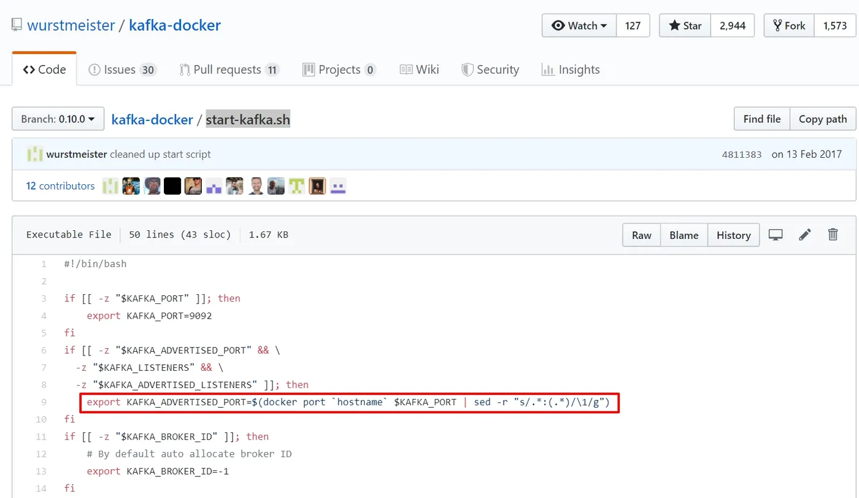Click 'export KAFKA_BROKER_ID=-1' code line
This screenshot has height=498, width=859.
click(158, 471)
